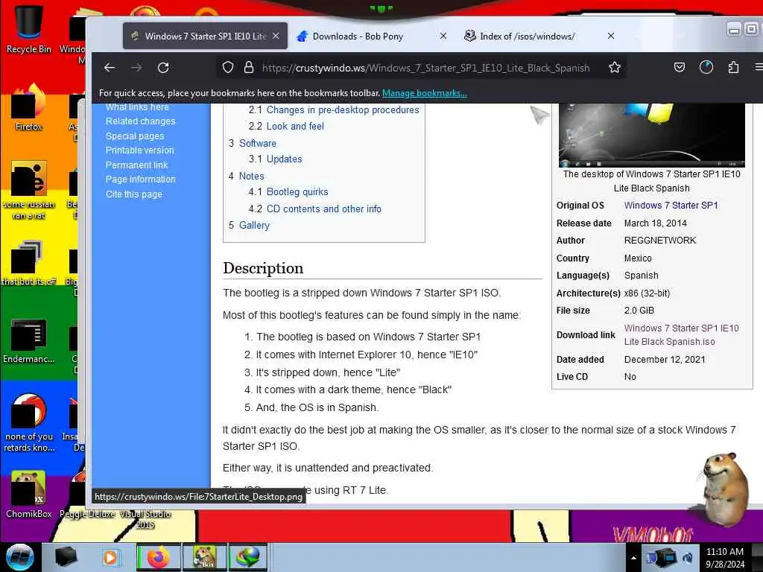Open Page information sidebar link

pyautogui.click(x=141, y=179)
